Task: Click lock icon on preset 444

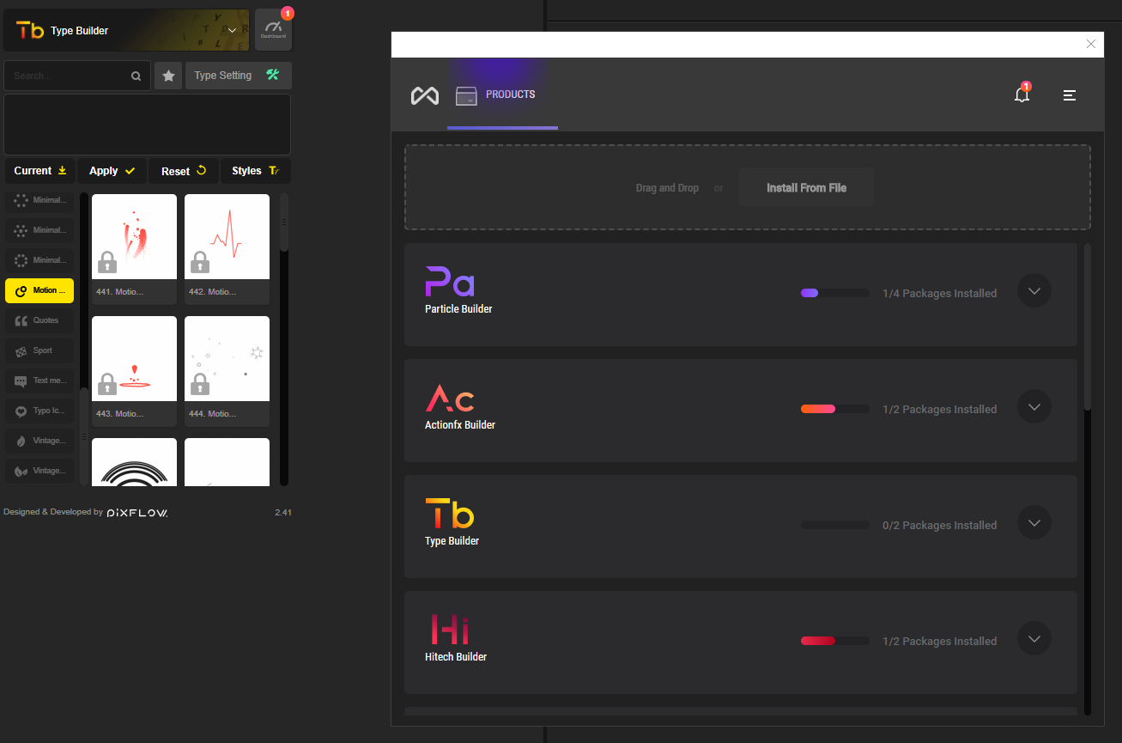Action: coord(199,383)
